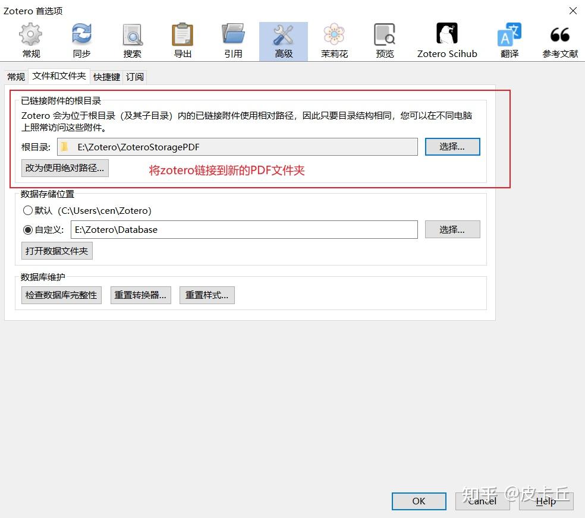Viewport: 585px width, 518px height.
Task: Switch to the 文件和文件夹 tab
Action: coord(59,77)
